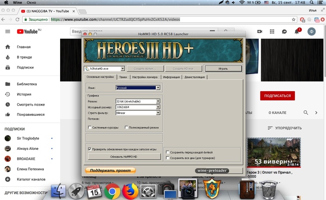Open the Режим 32-bit mode dropdown
The image size is (326, 200).
158,101
